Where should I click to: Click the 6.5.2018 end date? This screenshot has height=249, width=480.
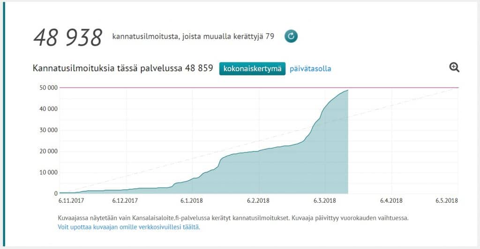(446, 201)
